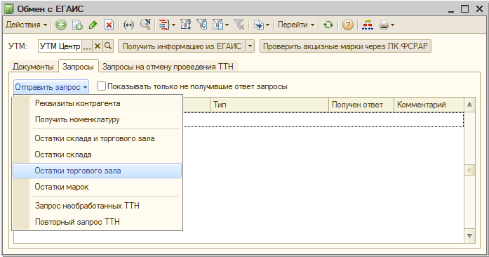Screen dimensions: 489x257
Task: Toggle 'Показывать только не получившие ответ запросы' checkbox
Action: pyautogui.click(x=101, y=86)
